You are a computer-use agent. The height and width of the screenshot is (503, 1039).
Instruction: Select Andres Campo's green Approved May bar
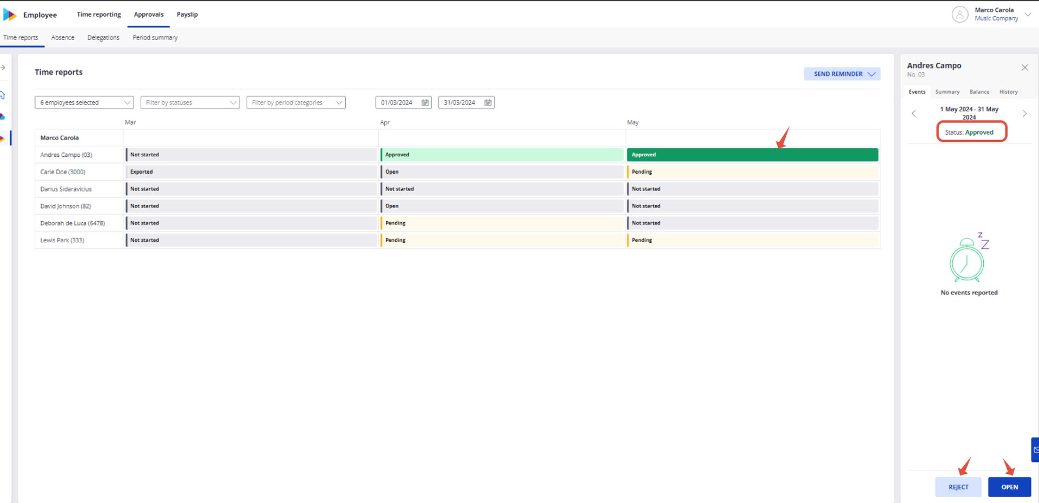click(752, 155)
